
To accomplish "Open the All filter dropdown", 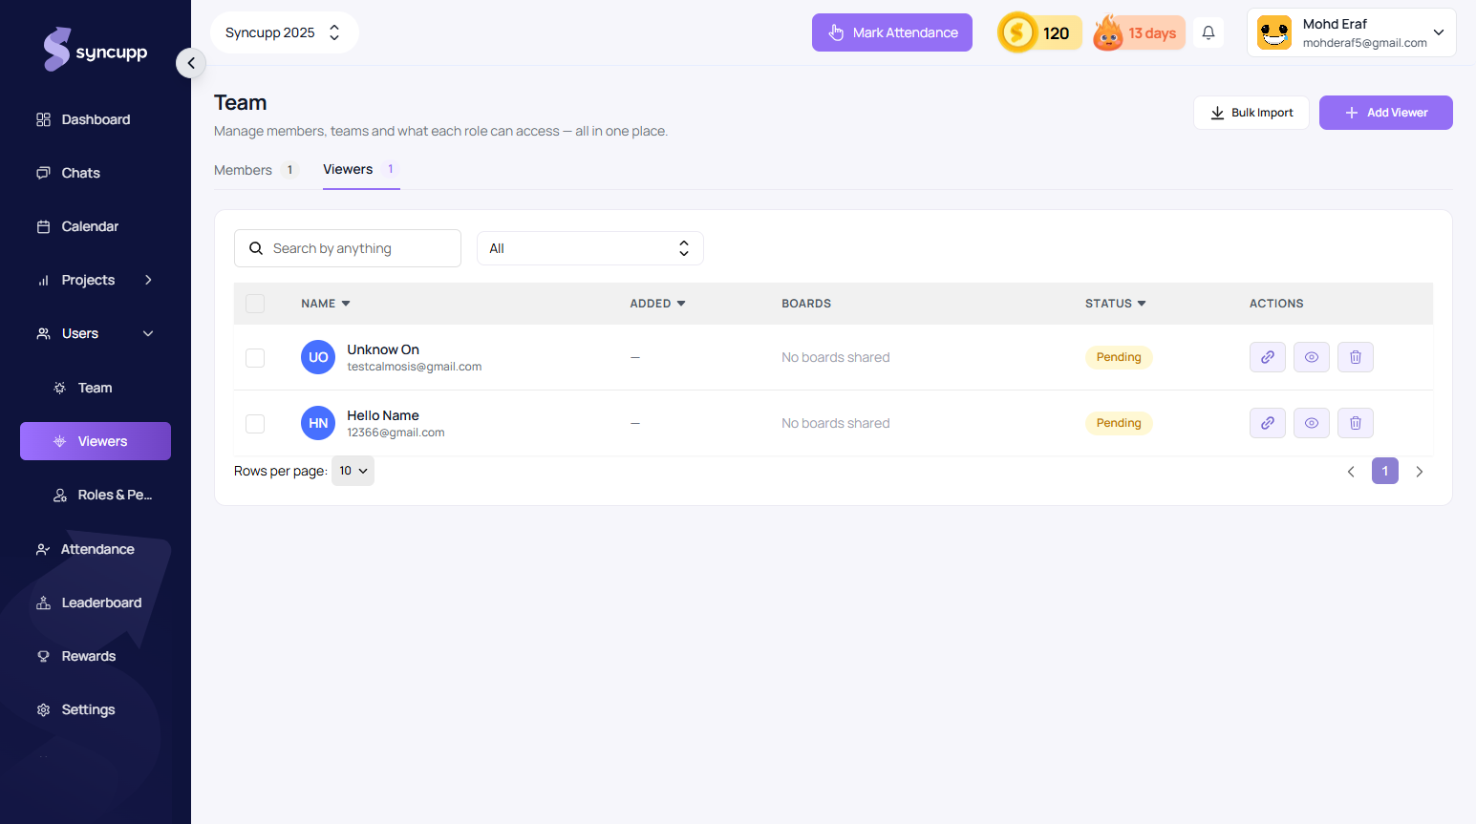I will click(590, 248).
